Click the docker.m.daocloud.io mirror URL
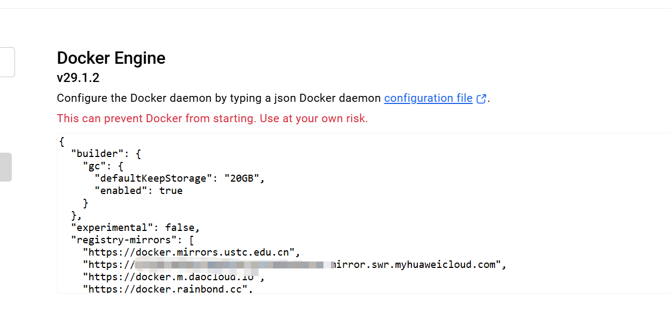This screenshot has width=671, height=329. tap(174, 277)
